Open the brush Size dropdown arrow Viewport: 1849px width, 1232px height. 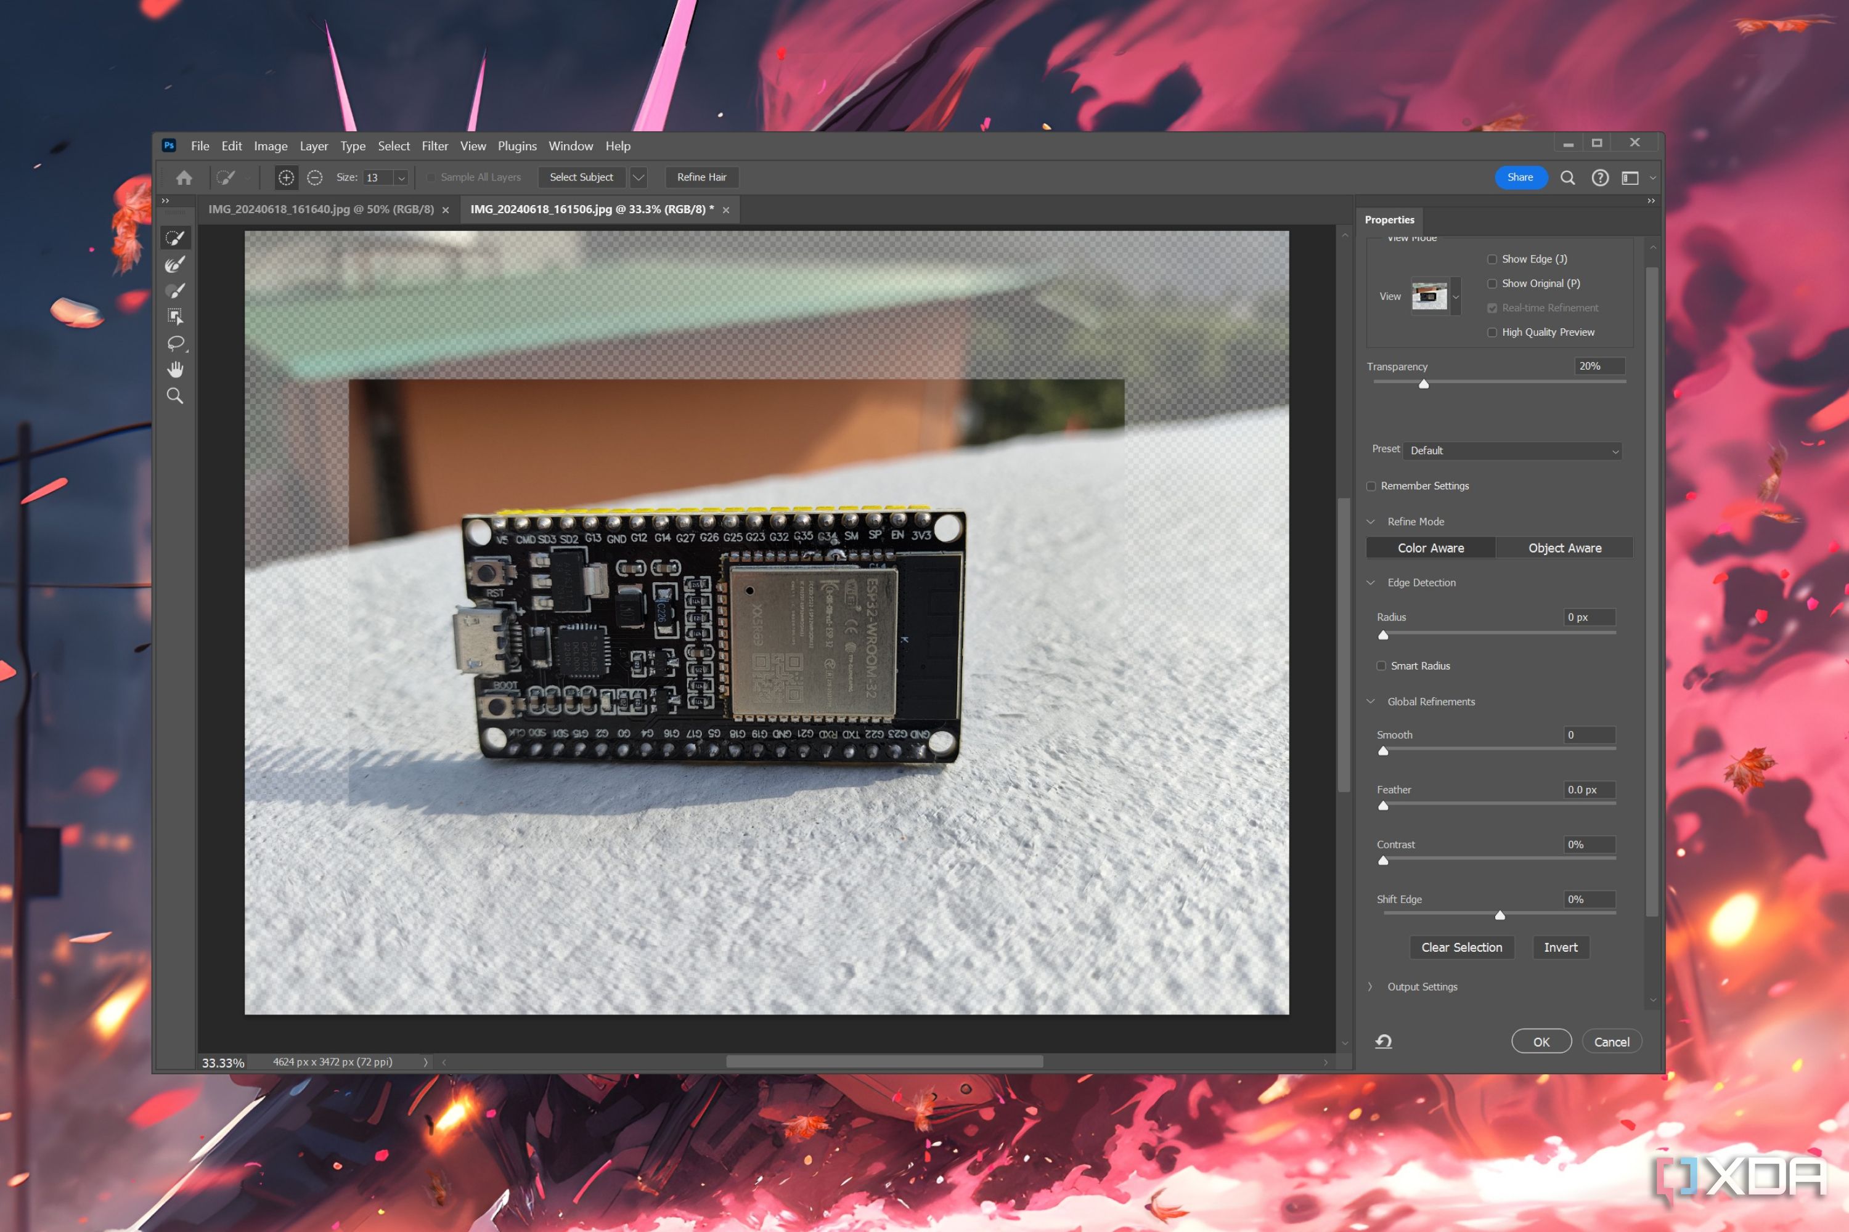coord(402,177)
